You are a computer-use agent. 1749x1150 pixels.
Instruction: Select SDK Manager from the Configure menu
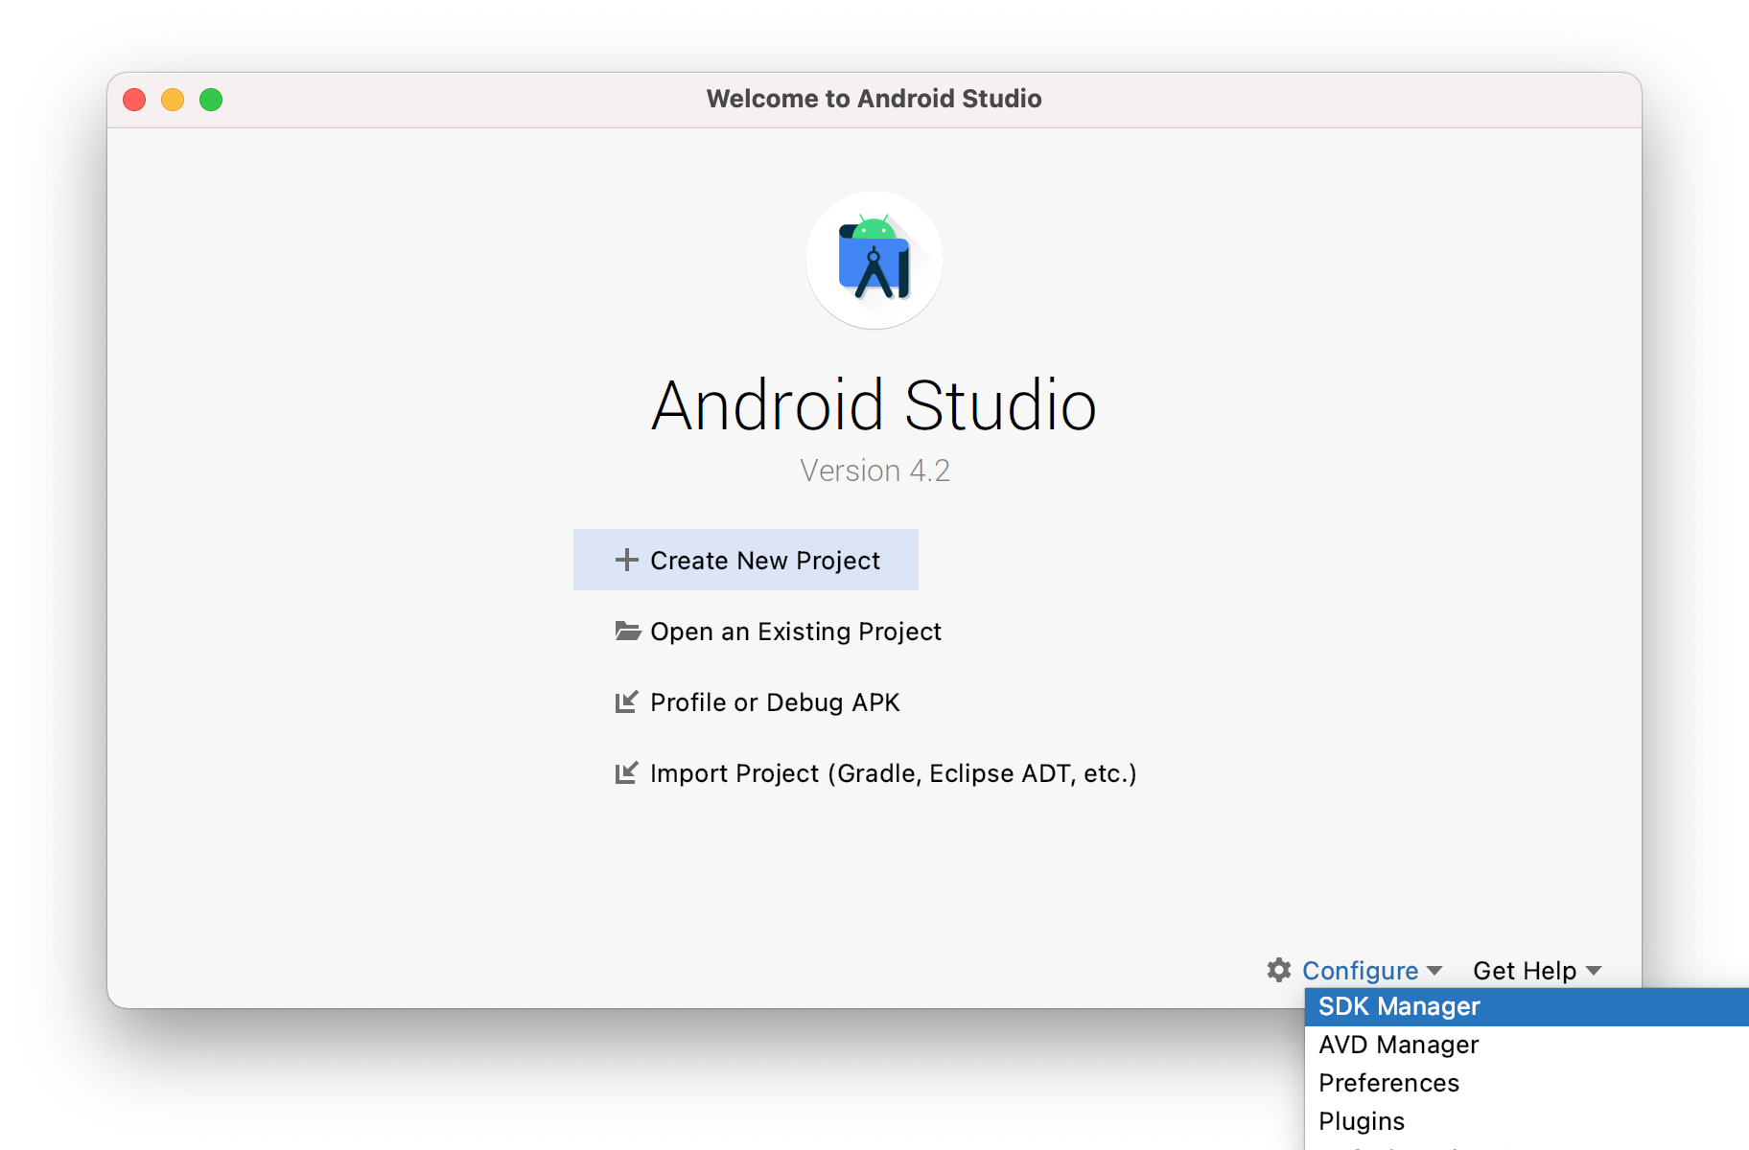click(1399, 1006)
